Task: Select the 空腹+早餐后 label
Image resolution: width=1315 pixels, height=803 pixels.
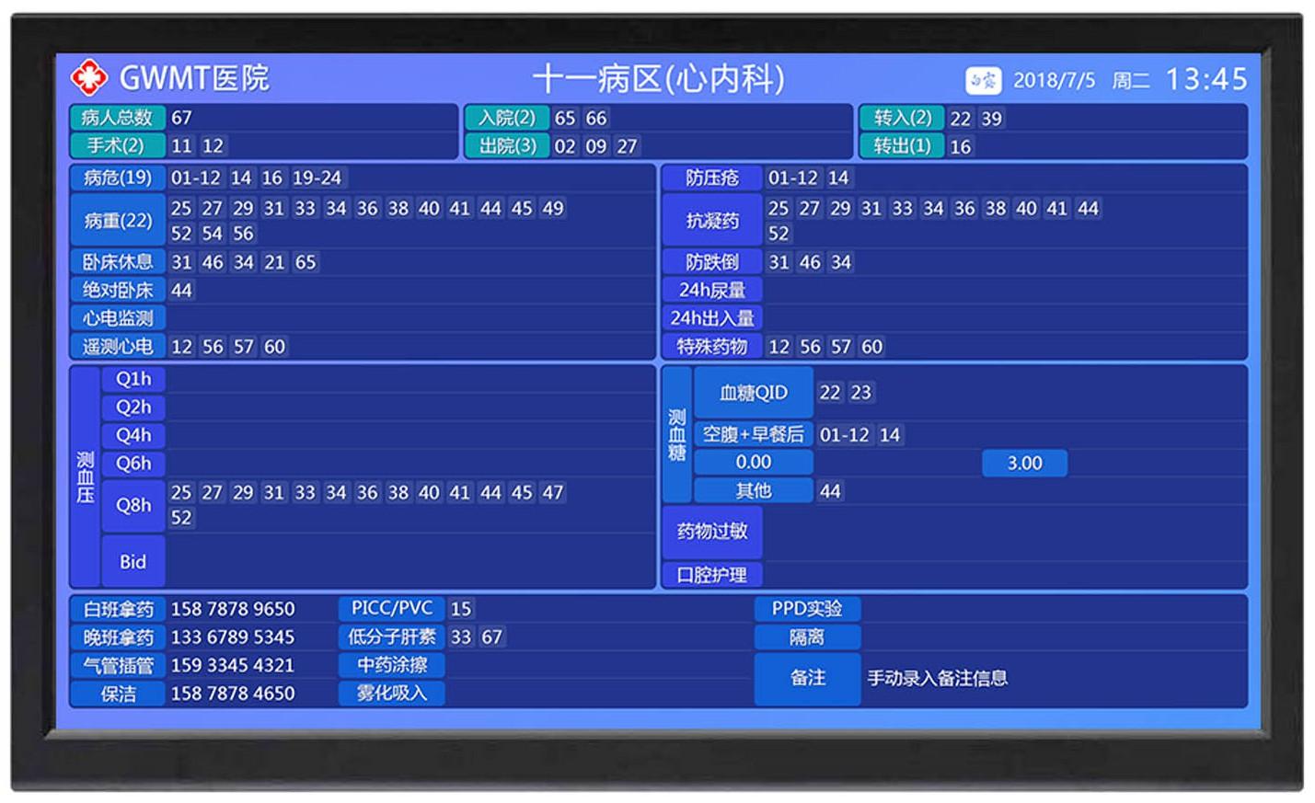Action: coord(754,434)
